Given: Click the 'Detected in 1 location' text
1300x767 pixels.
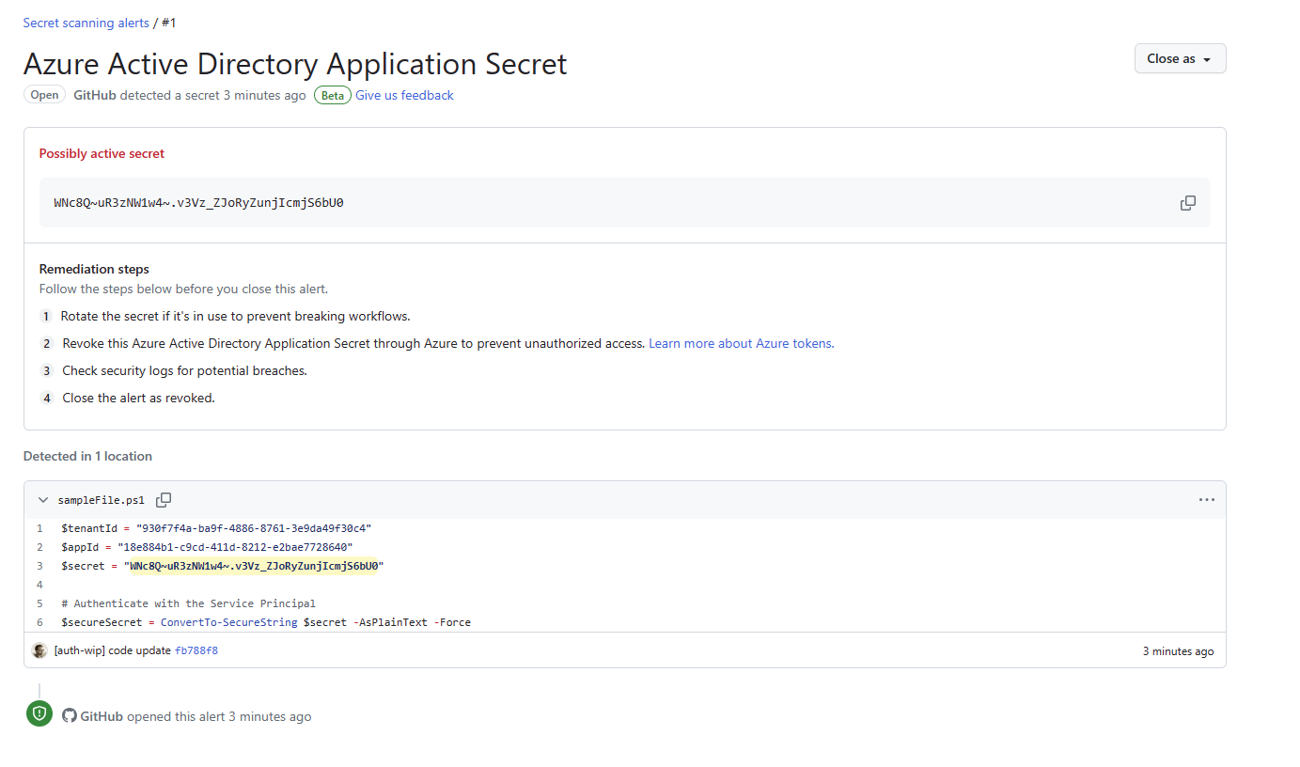Looking at the screenshot, I should click(x=87, y=456).
